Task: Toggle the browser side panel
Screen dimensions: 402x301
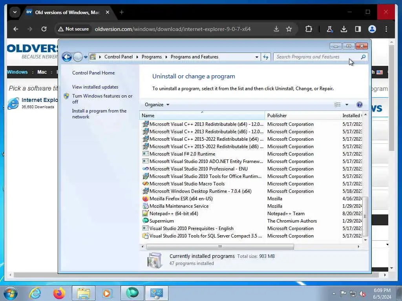Action: 358,29
